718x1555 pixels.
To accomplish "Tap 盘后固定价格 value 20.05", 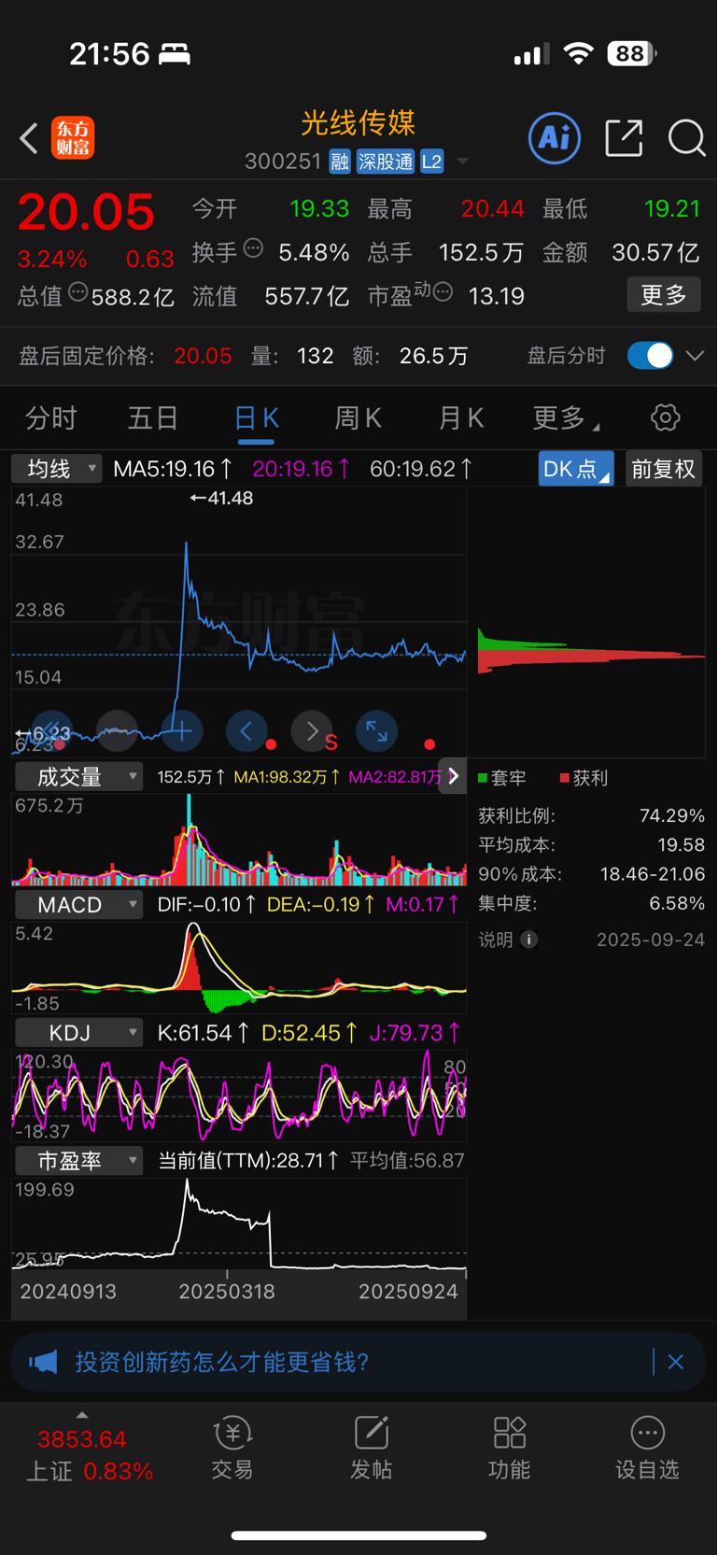I will (203, 356).
